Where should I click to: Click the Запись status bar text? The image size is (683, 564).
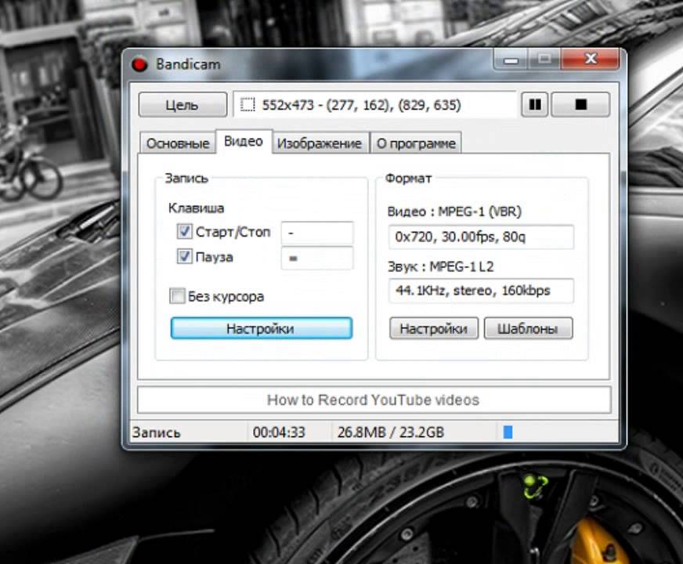click(x=156, y=432)
